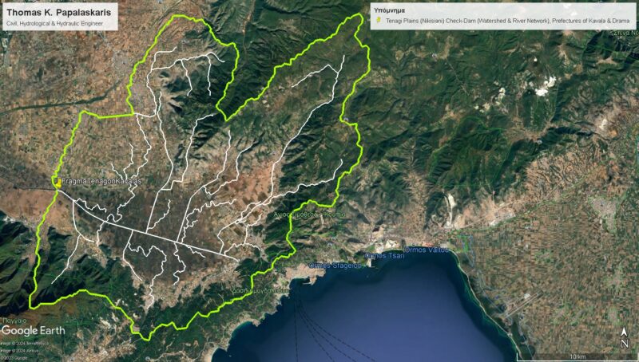This screenshot has height=362, width=639.
Task: Click the white quarry patches northeast of the bay
Action: click(x=546, y=87)
